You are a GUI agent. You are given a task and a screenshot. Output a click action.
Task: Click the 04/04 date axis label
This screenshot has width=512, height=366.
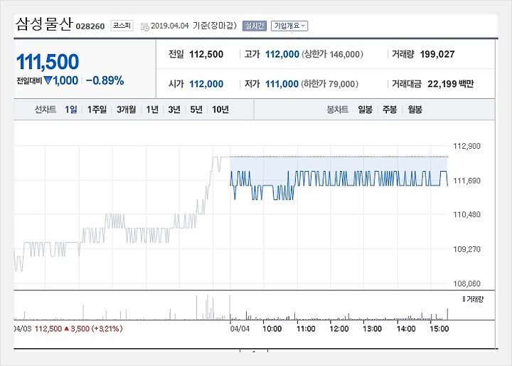(x=240, y=329)
